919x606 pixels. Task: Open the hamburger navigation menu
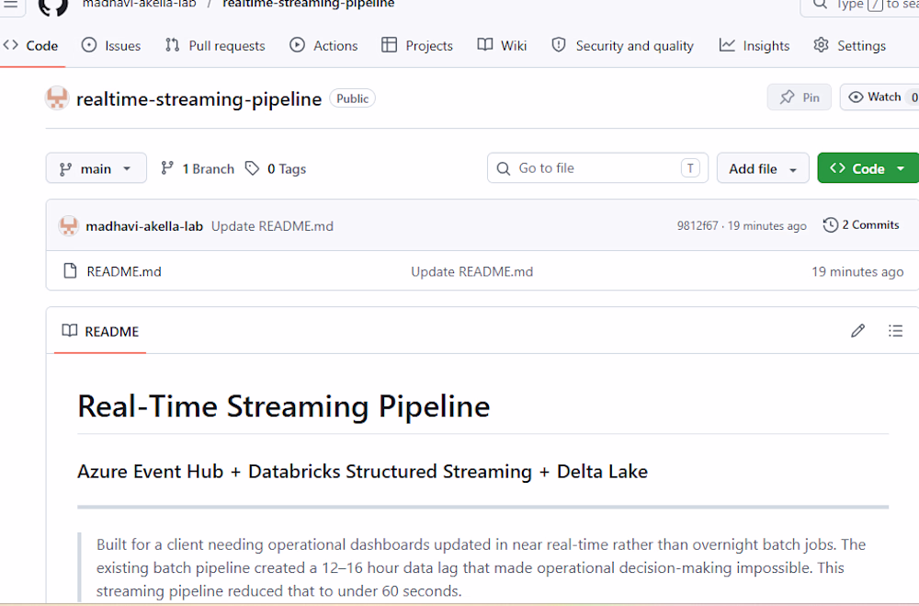tap(10, 4)
